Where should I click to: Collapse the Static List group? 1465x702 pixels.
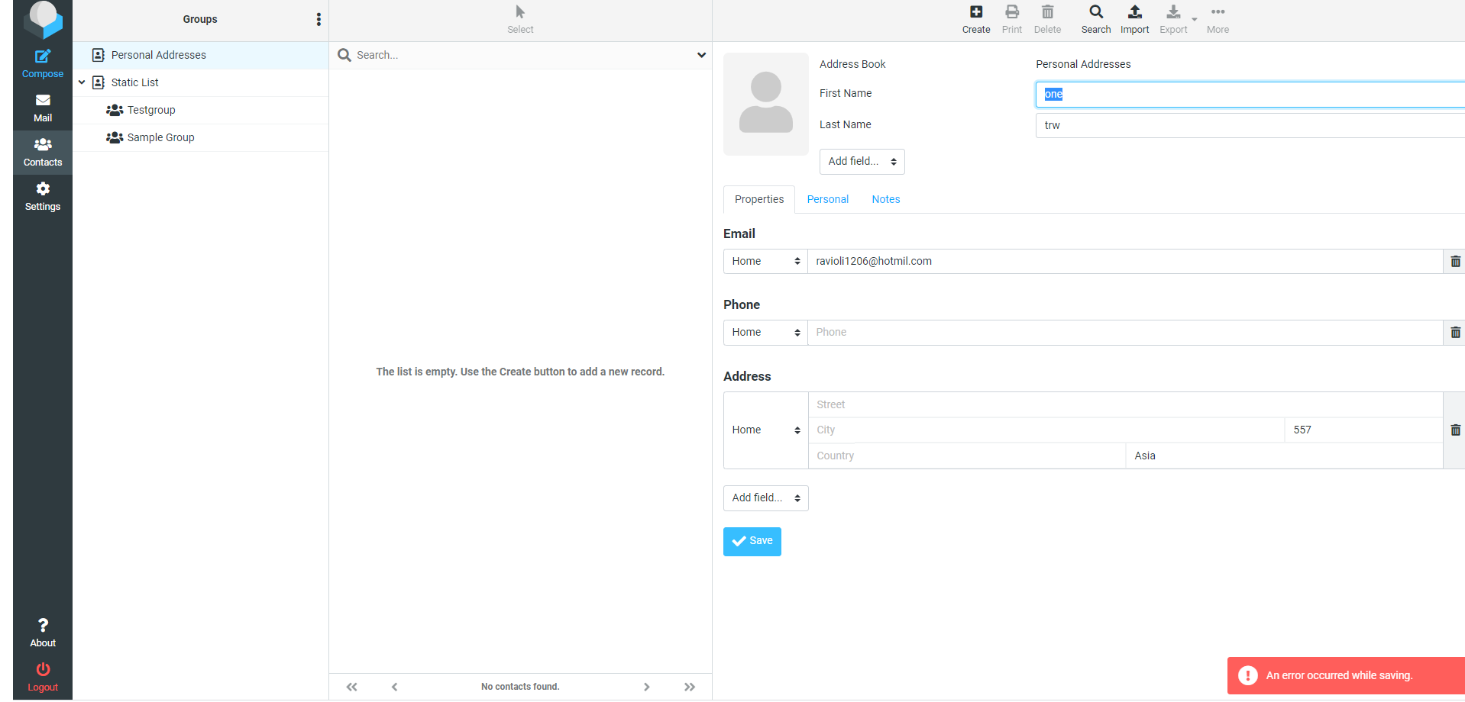(82, 82)
